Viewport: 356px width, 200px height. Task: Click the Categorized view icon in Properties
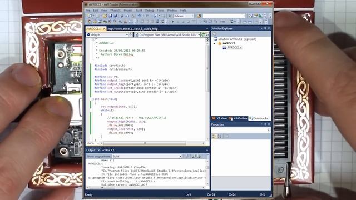tap(214, 136)
